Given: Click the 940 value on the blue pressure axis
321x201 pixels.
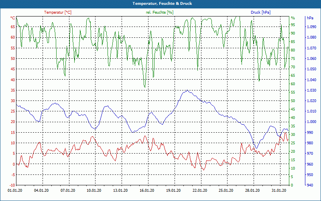Looking at the screenshot, I should tap(310, 185).
